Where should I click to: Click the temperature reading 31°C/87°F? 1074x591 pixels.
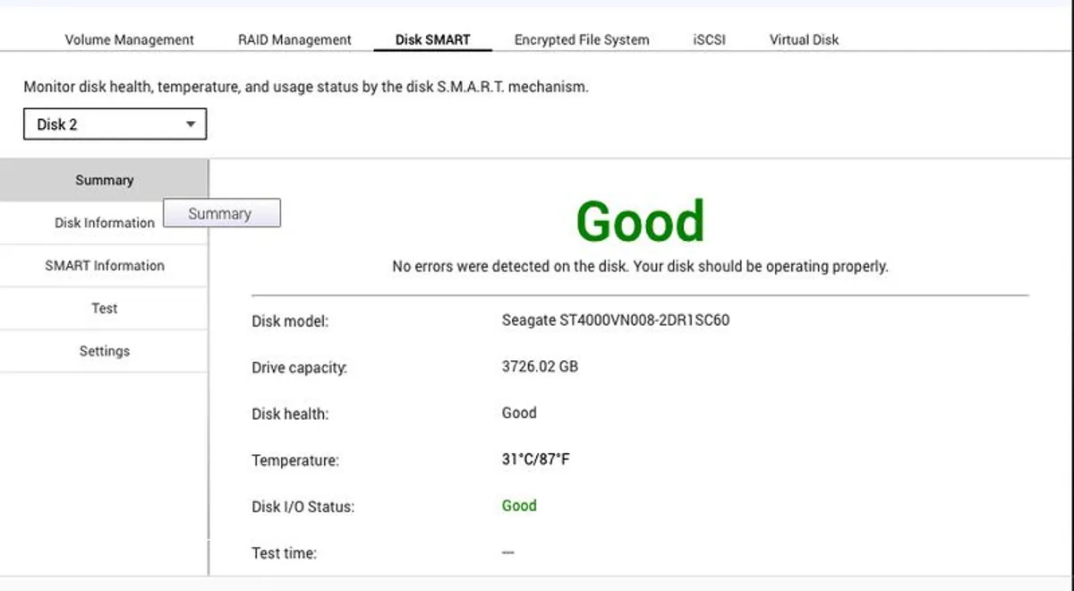(537, 459)
